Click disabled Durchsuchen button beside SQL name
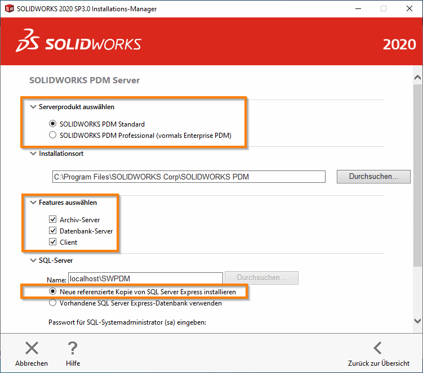 tap(262, 278)
